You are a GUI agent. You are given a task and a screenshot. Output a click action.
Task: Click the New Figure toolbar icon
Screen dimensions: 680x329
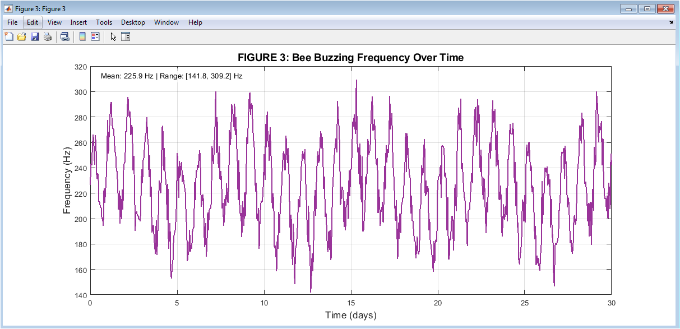pyautogui.click(x=9, y=37)
